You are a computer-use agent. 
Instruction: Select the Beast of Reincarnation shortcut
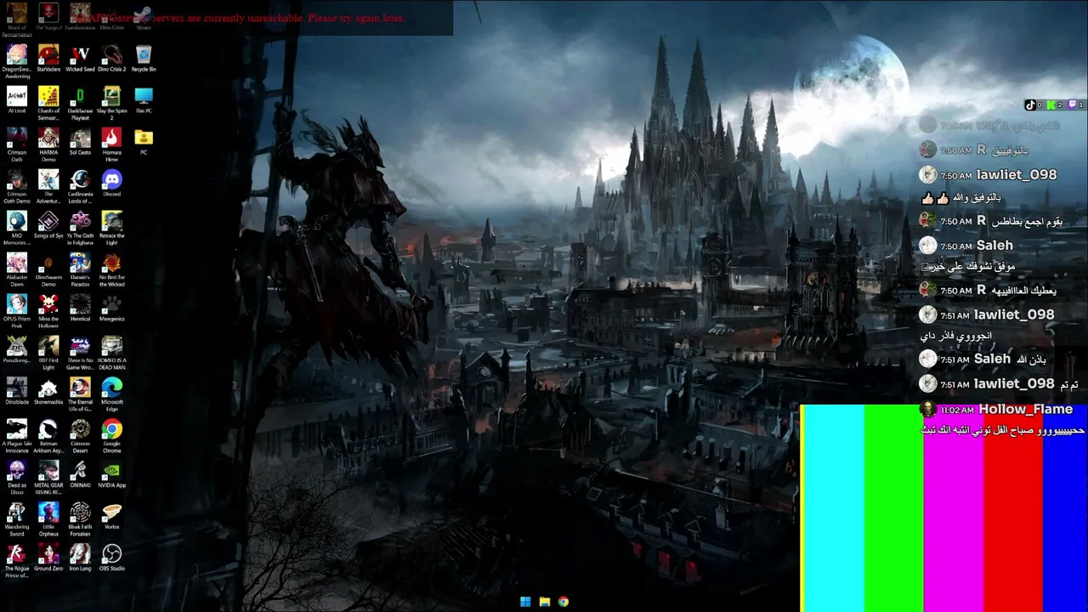tap(17, 19)
